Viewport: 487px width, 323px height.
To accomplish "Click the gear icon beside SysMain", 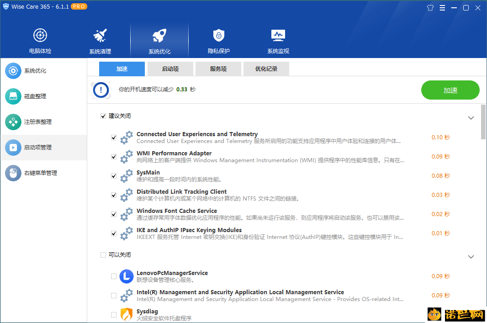I will (127, 176).
